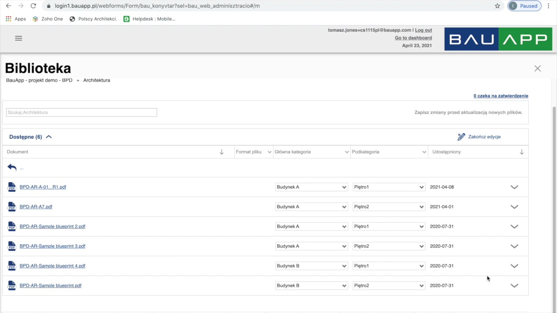Open category dropdown for Sample blueprint 2.pdf

pyautogui.click(x=312, y=226)
